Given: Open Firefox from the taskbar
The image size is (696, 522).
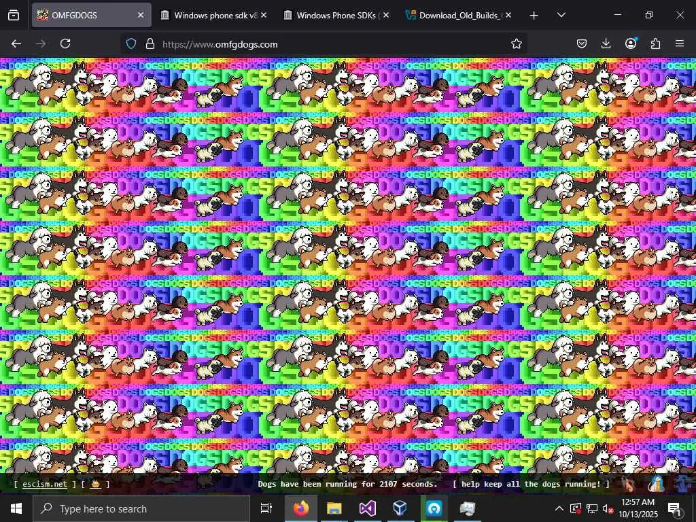Looking at the screenshot, I should (x=301, y=508).
